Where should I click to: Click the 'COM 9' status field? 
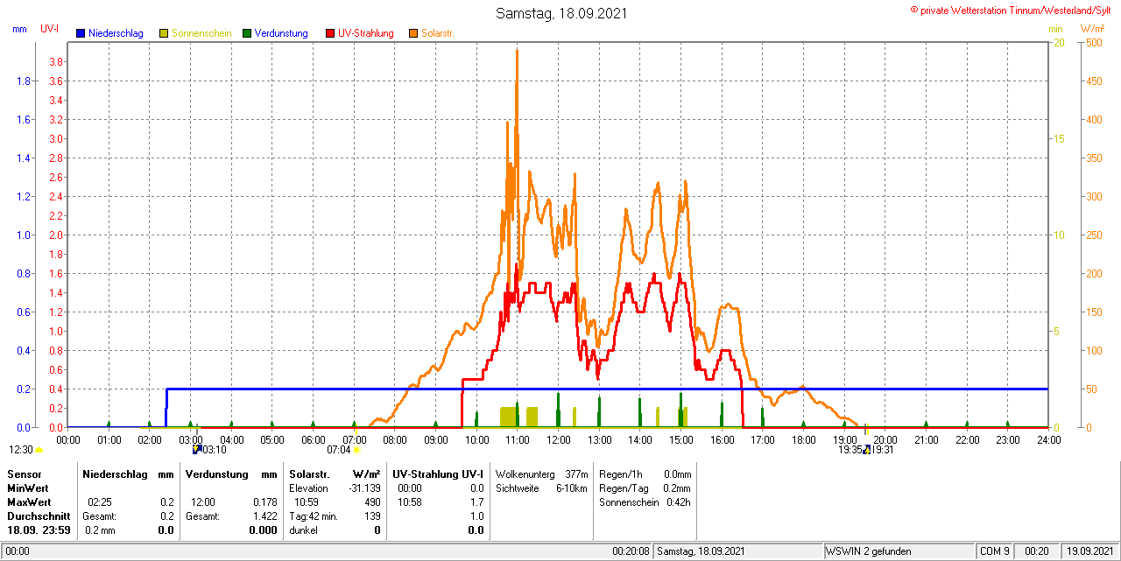pyautogui.click(x=995, y=551)
